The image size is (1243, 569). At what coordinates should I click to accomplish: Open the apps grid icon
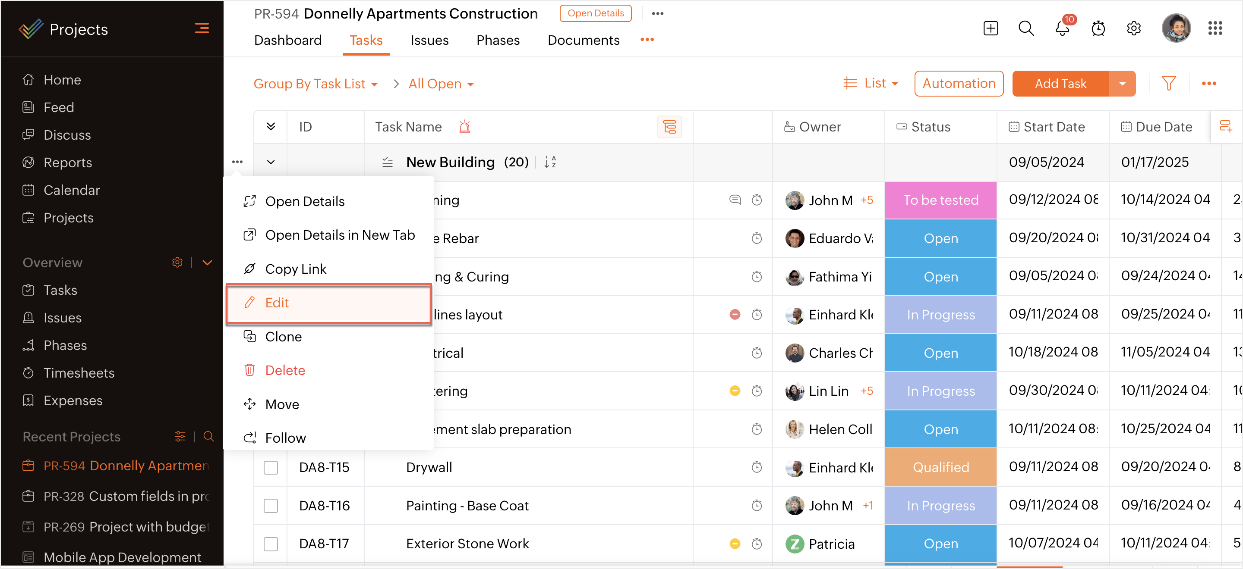click(1215, 28)
